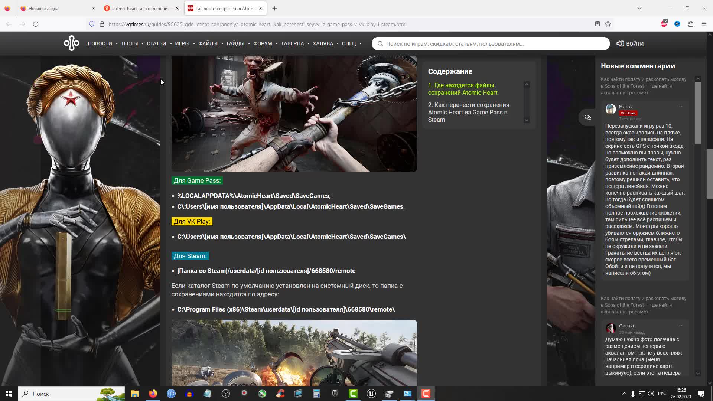
Task: Jump to contents item 1 about save file locations
Action: tap(462, 89)
